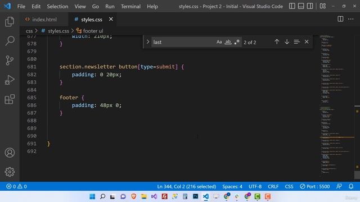360x202 pixels.
Task: Open the Terminal menu
Action: click(130, 6)
